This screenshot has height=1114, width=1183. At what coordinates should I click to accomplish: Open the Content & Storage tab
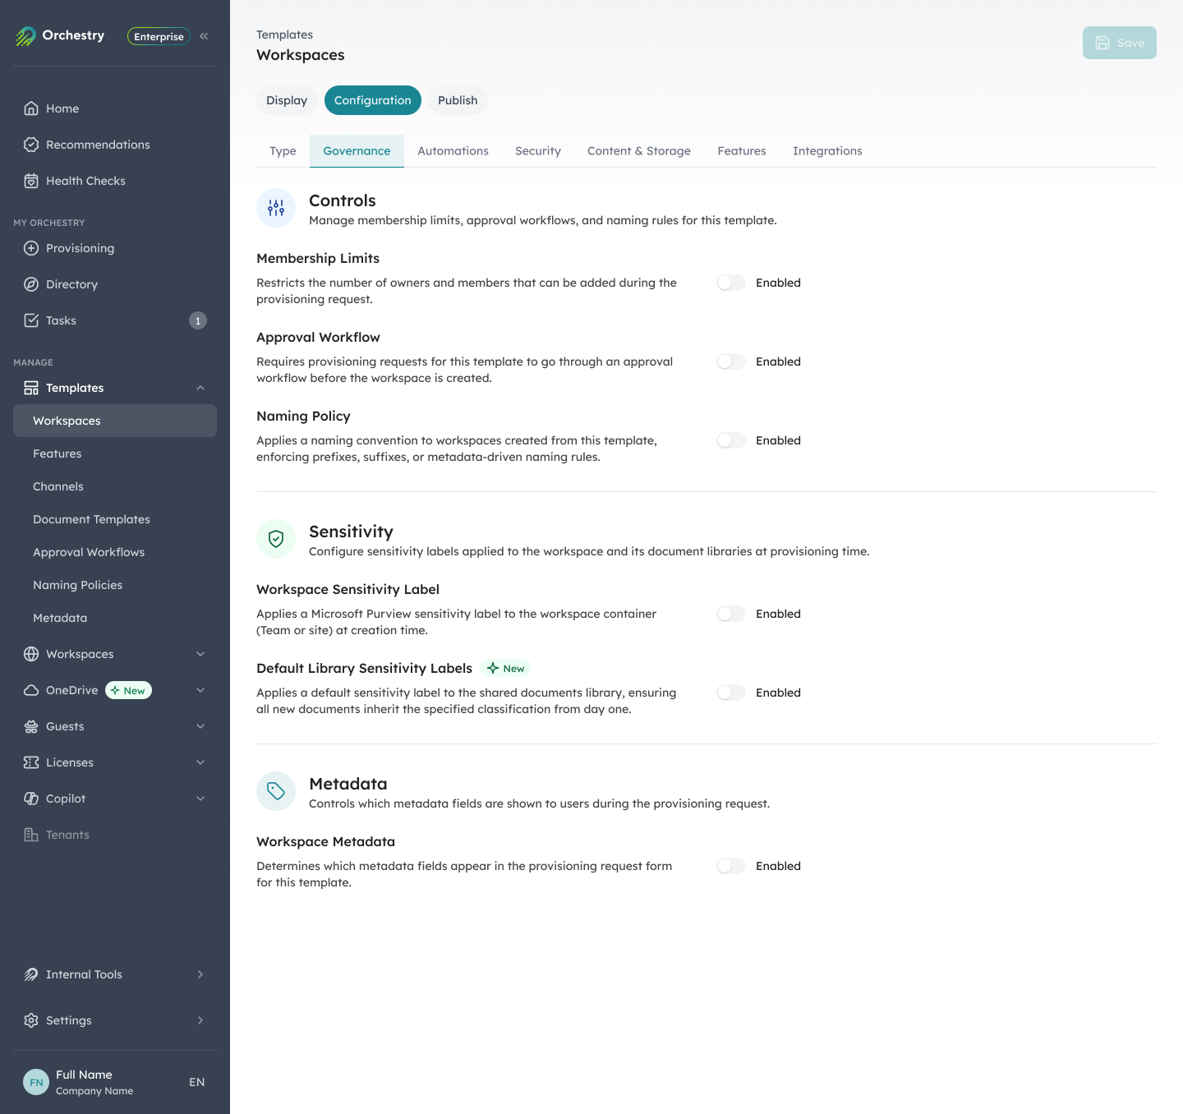pos(639,151)
